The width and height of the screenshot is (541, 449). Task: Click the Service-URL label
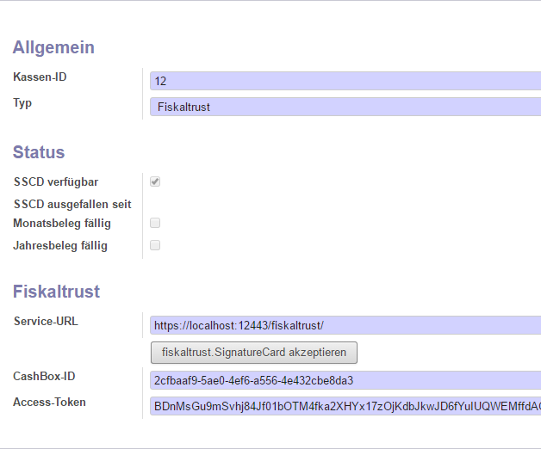point(46,321)
